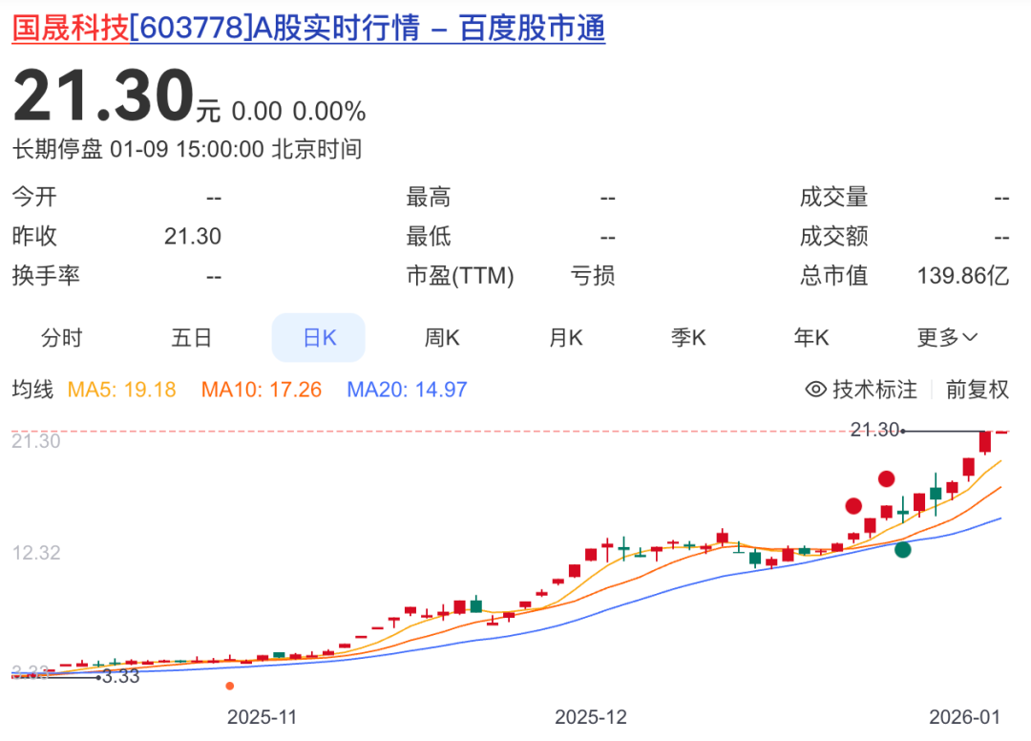This screenshot has width=1031, height=741.
Task: Switch to the 周K chart tab
Action: tap(442, 338)
